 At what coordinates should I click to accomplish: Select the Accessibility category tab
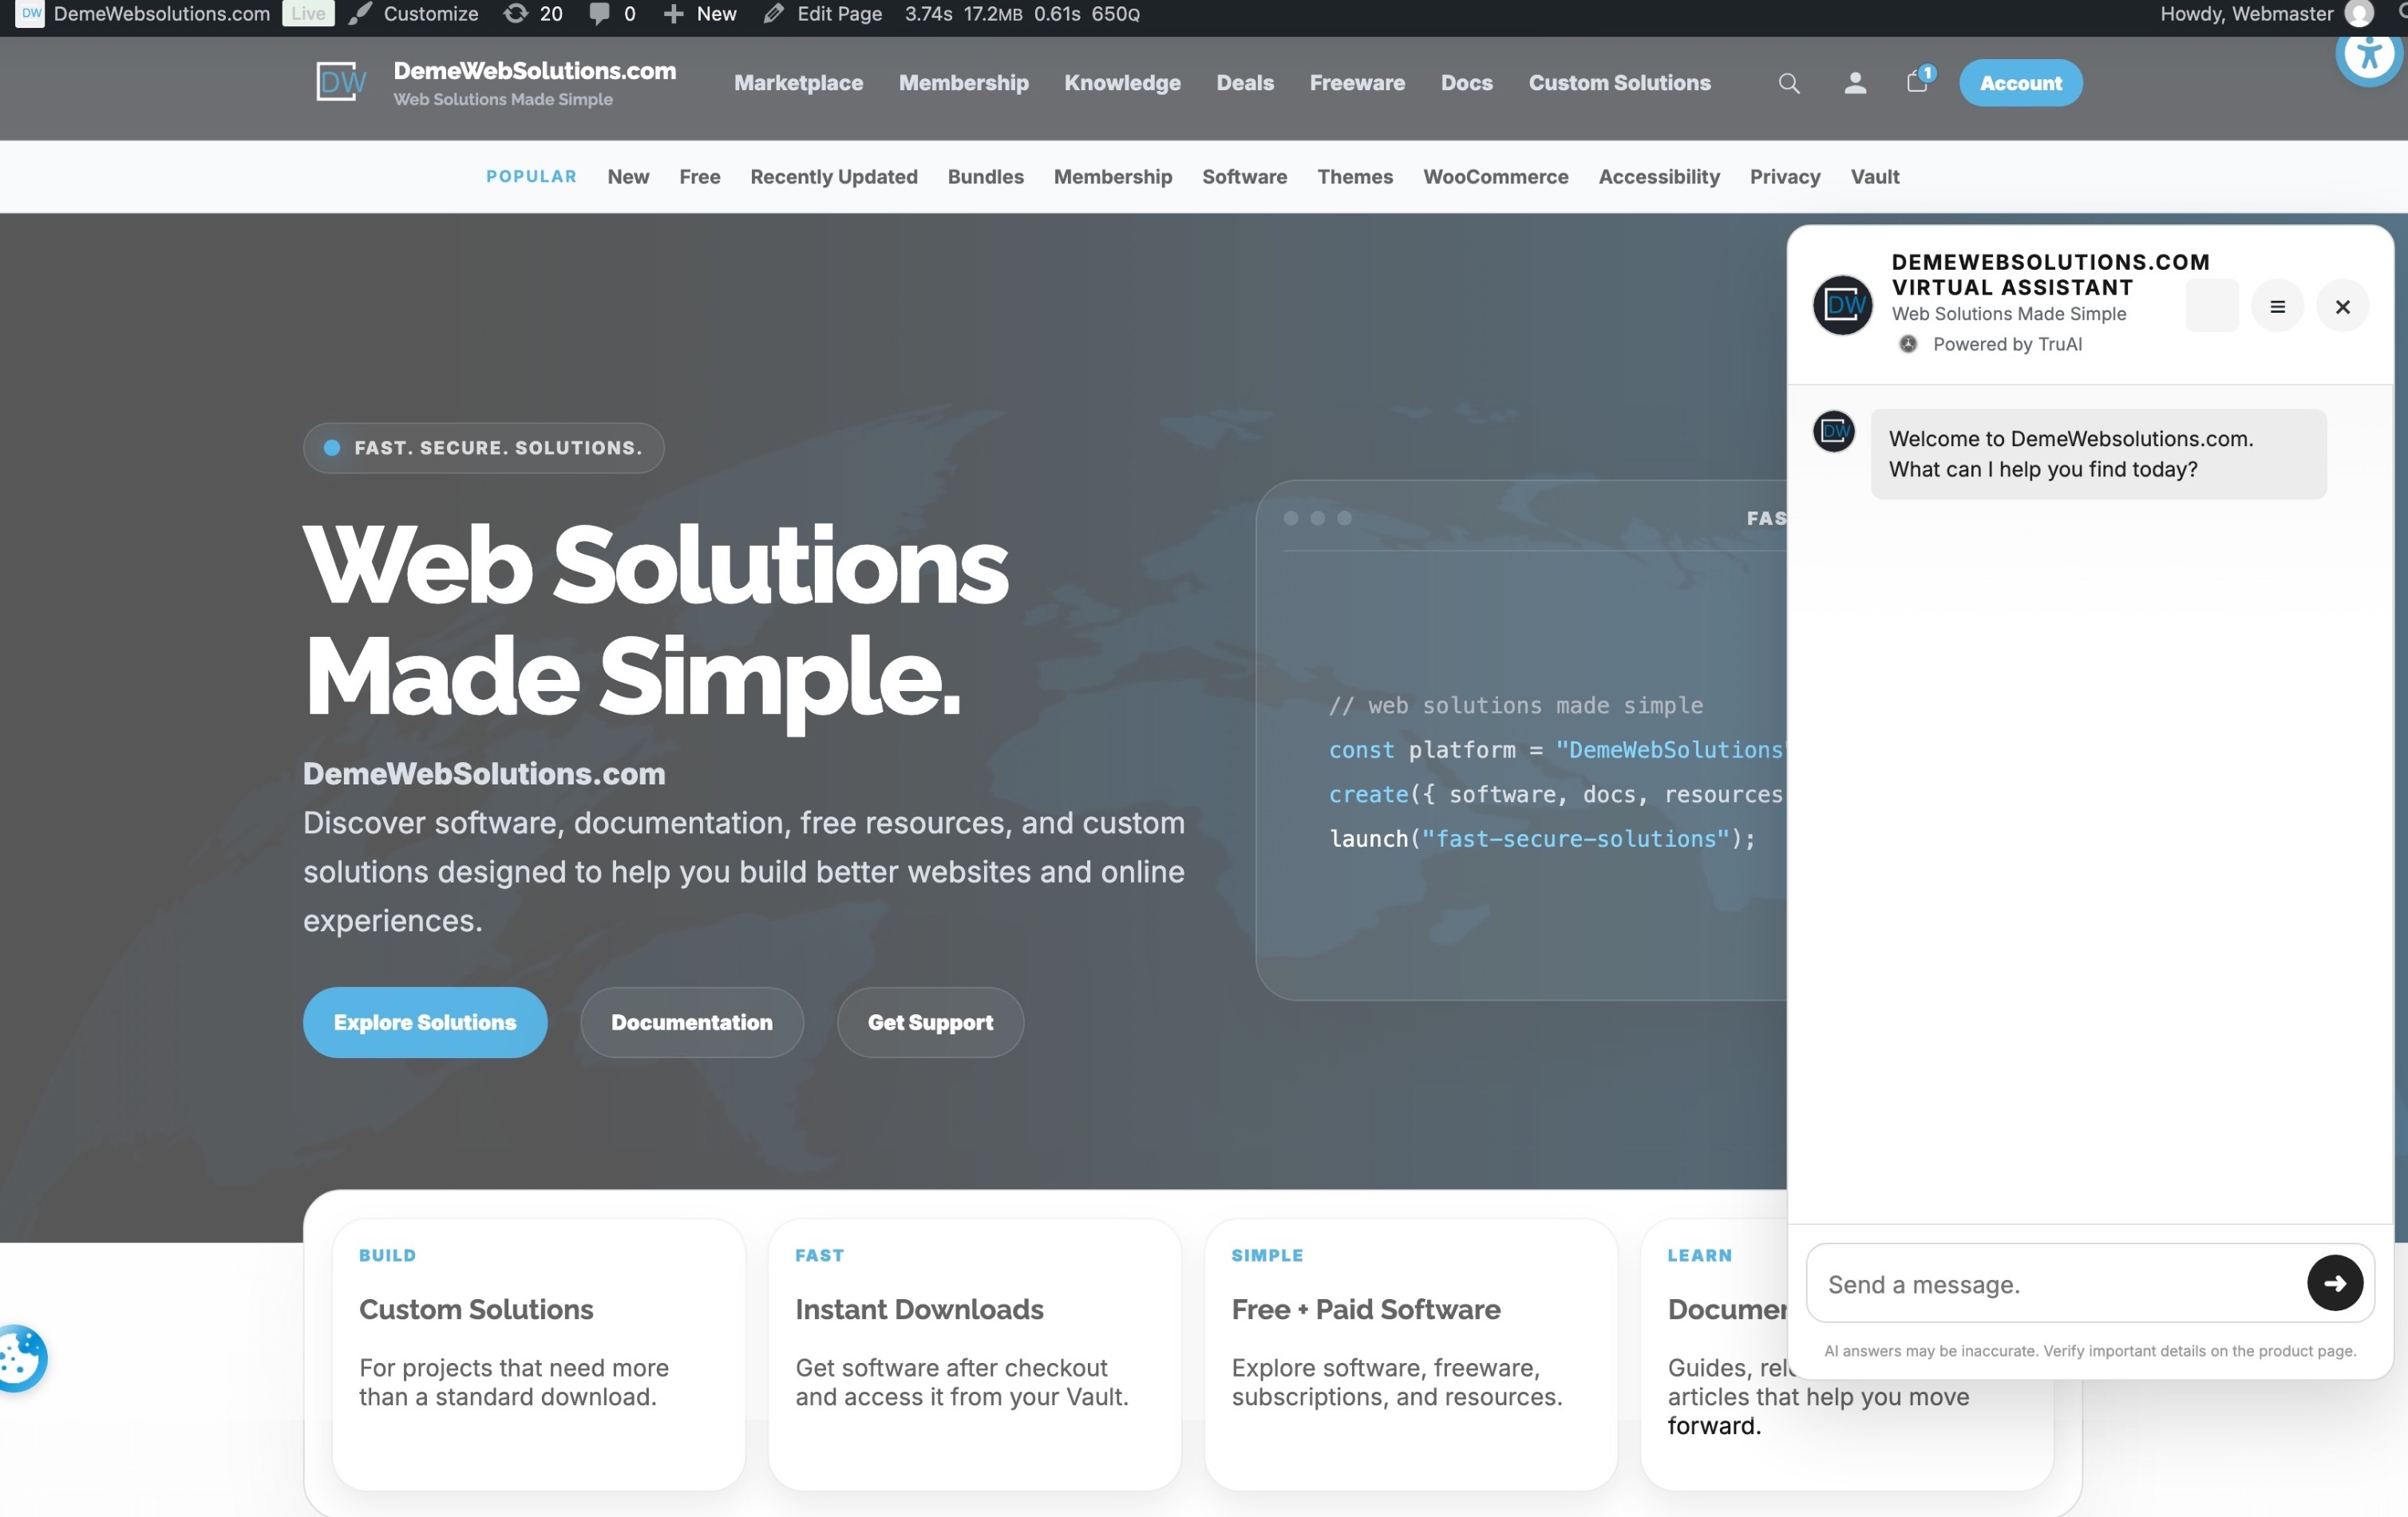pos(1658,177)
